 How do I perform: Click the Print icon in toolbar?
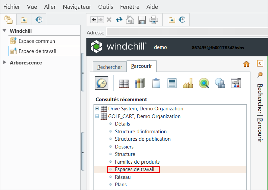click(x=154, y=20)
